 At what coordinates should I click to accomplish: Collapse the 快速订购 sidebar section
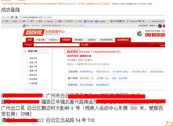pos(25,51)
